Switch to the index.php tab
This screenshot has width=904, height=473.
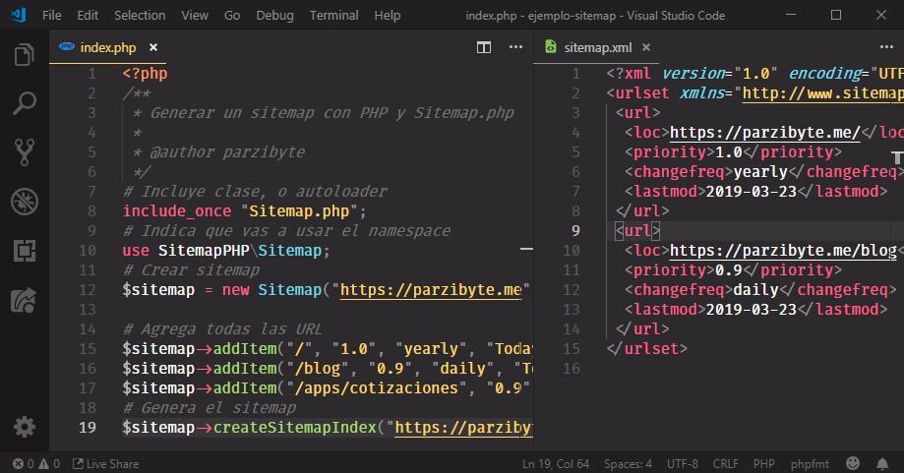coord(108,47)
